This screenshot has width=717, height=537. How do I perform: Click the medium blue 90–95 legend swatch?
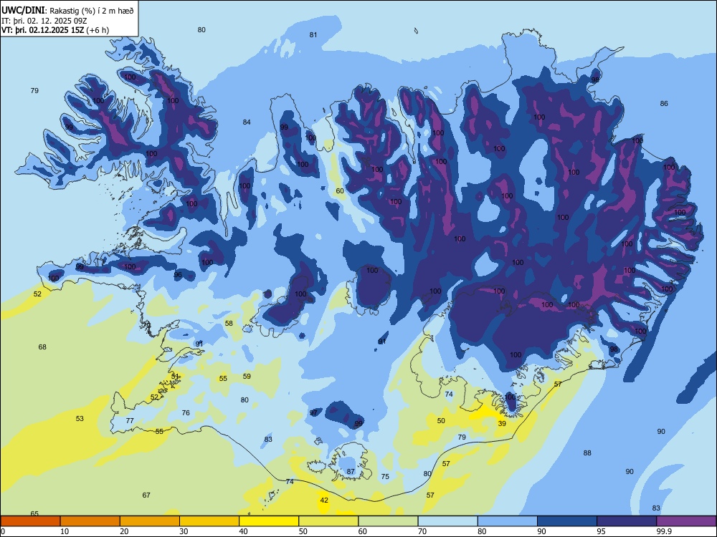click(x=567, y=521)
